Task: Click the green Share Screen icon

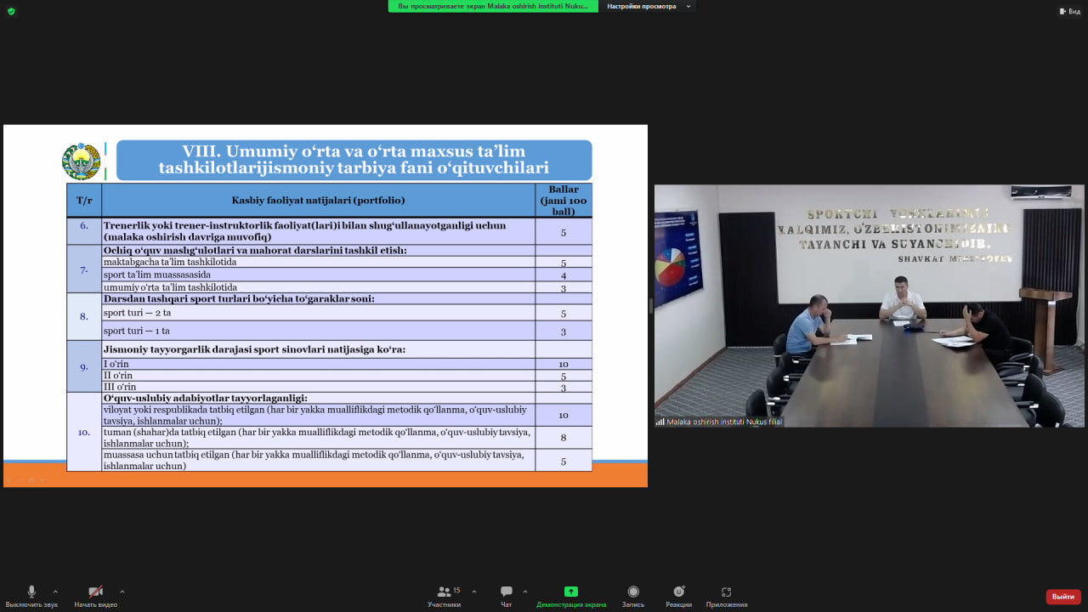Action: point(571,592)
